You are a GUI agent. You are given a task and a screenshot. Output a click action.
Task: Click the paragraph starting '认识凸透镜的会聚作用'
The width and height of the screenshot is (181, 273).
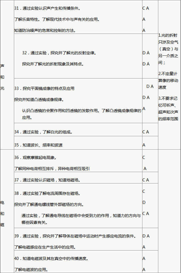(x=81, y=114)
